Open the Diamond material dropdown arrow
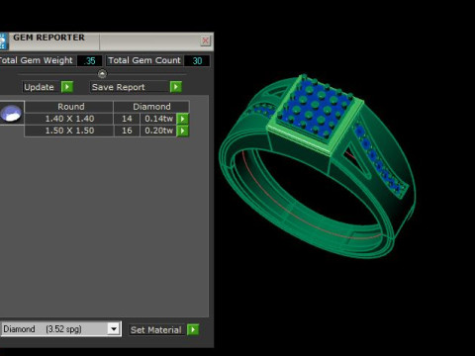 pyautogui.click(x=114, y=329)
